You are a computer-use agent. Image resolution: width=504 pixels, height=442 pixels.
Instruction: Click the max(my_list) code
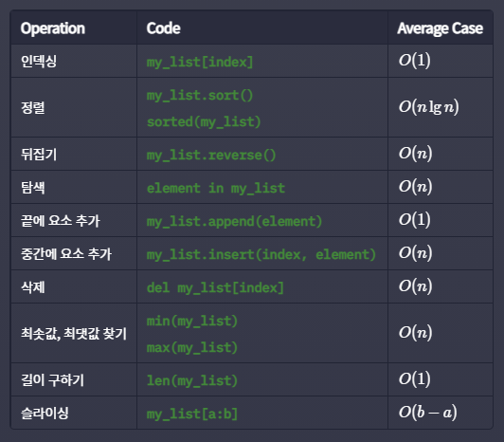point(192,348)
